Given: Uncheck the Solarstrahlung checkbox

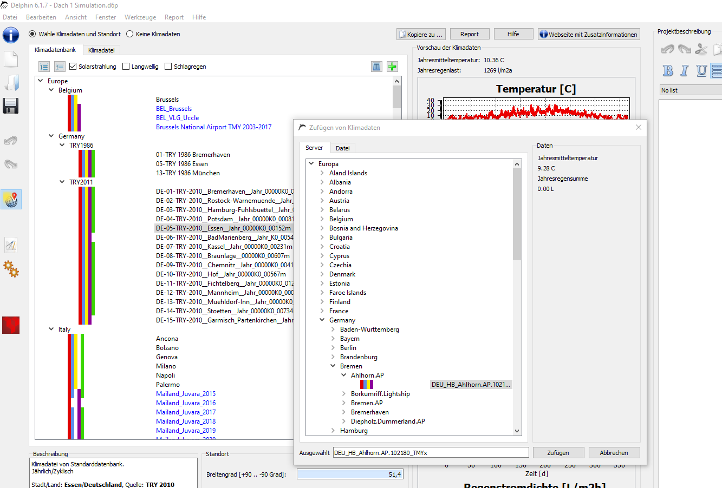Looking at the screenshot, I should (73, 67).
